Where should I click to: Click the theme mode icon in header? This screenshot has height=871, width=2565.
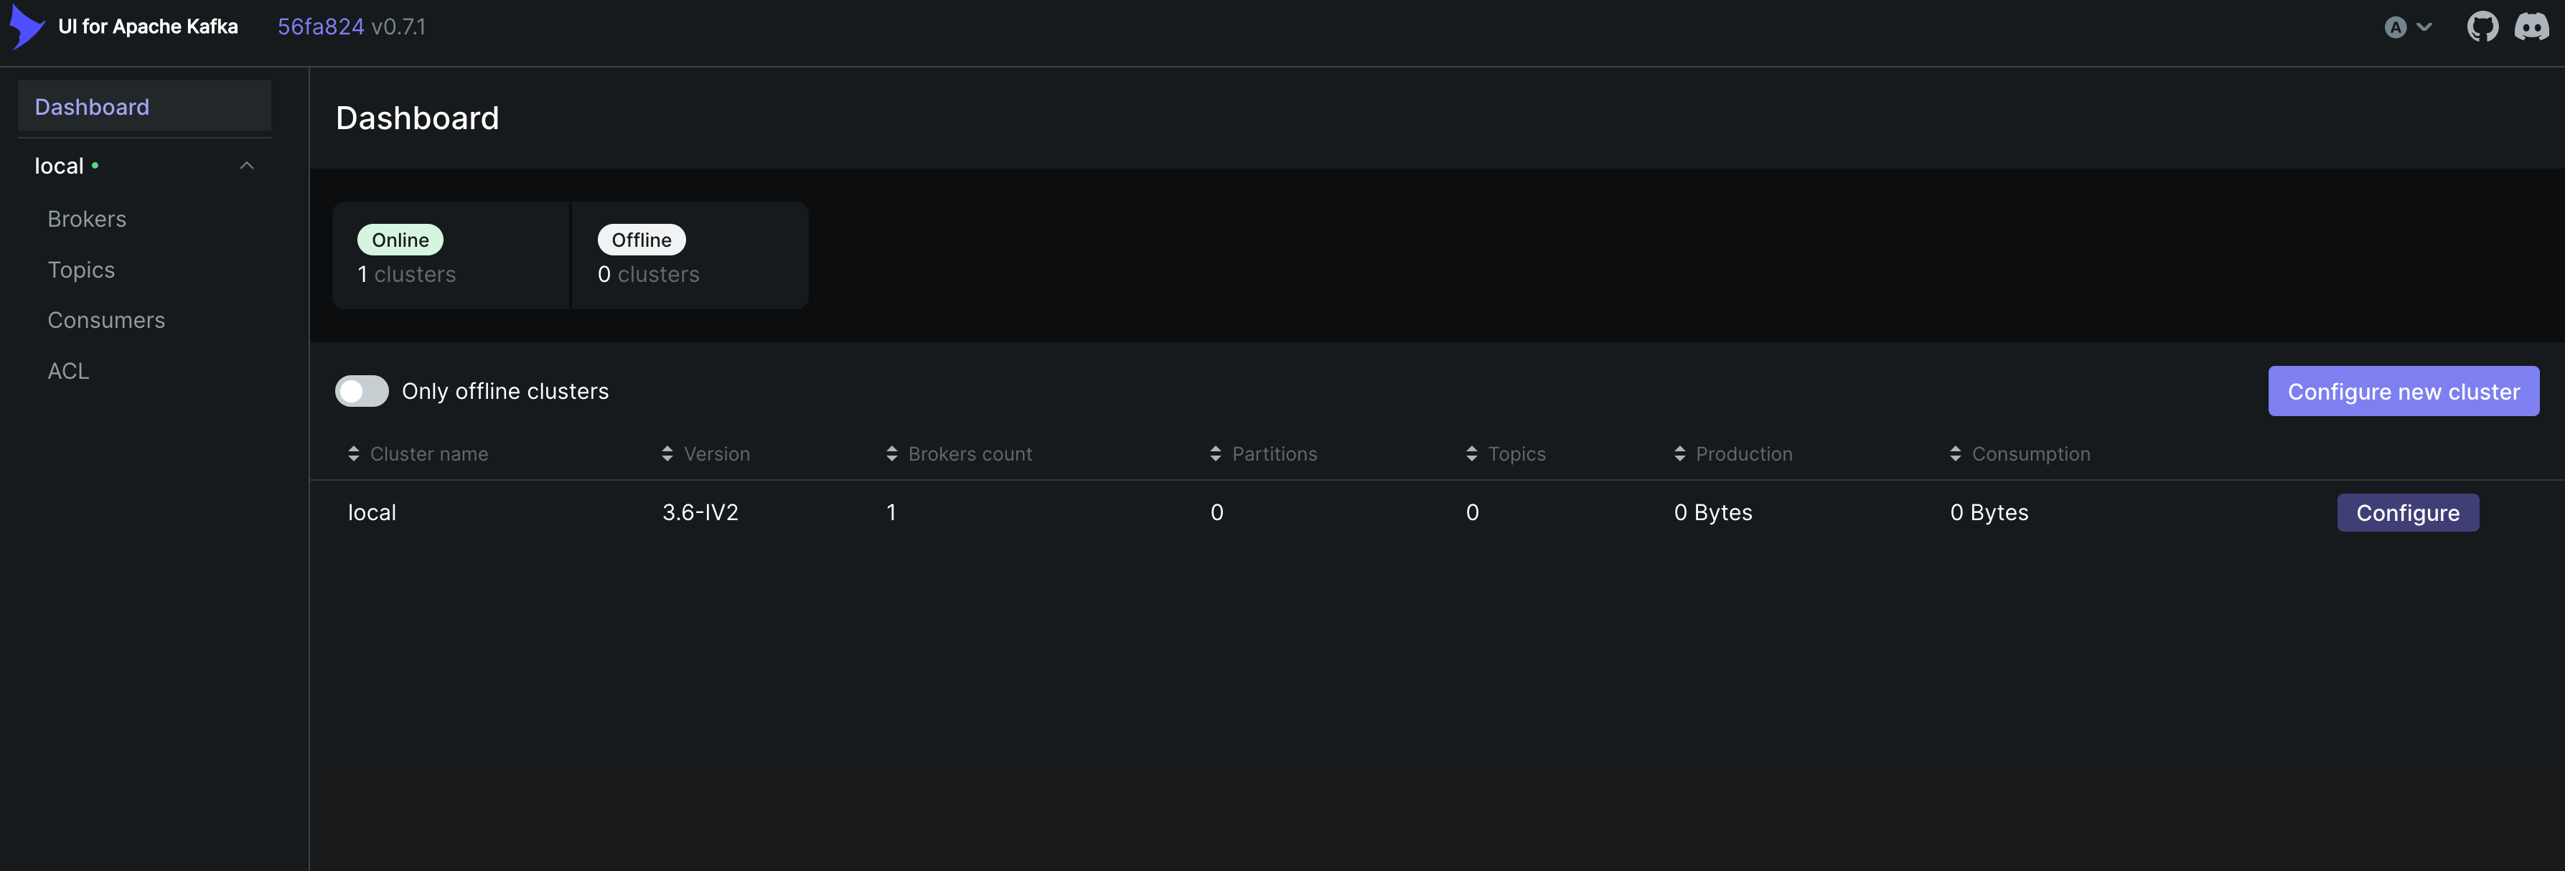2395,28
